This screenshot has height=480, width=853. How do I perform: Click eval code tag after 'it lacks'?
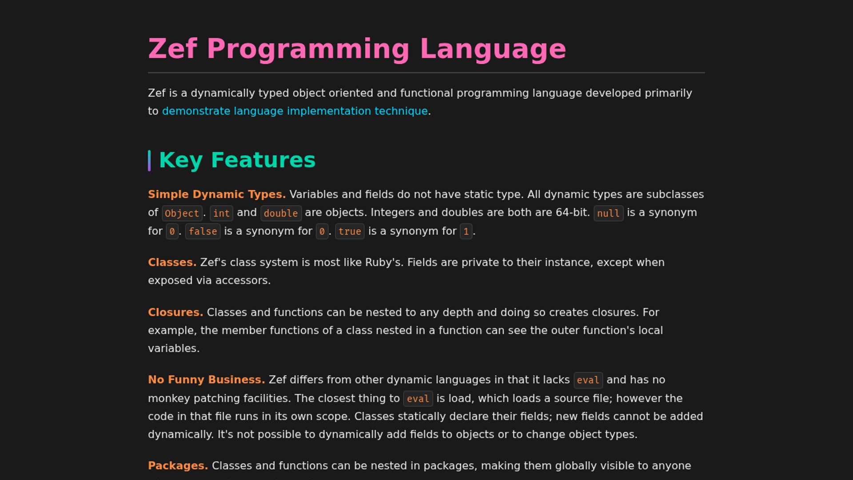pos(588,380)
